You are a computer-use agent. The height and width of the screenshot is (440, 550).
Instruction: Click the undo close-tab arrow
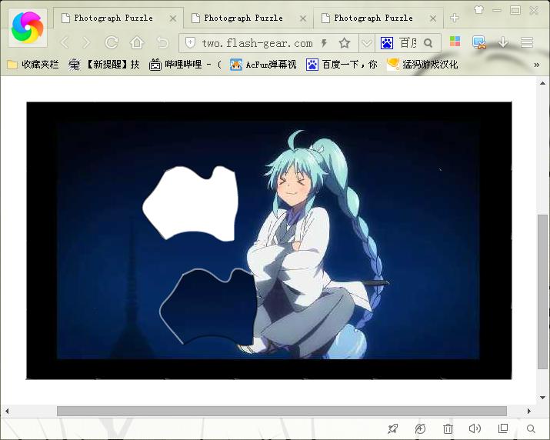[162, 43]
